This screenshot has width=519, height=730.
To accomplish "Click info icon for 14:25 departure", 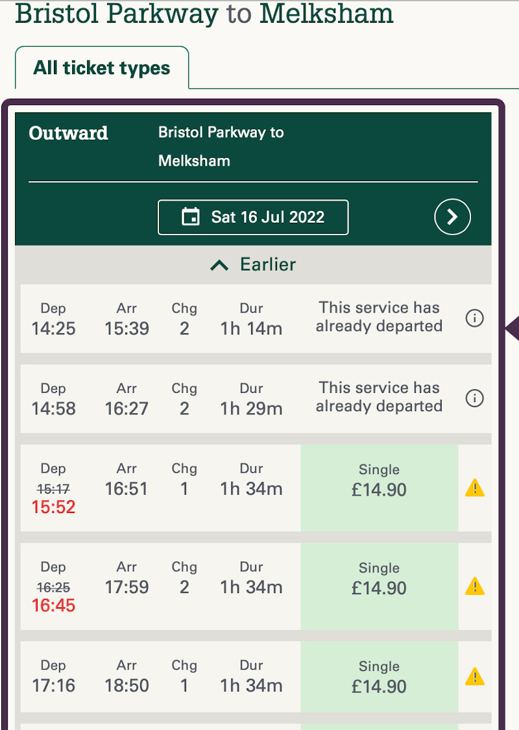I will click(475, 318).
